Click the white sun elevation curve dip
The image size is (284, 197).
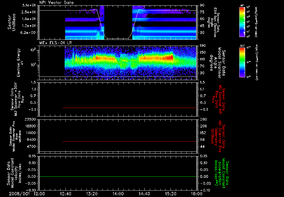click(x=118, y=38)
